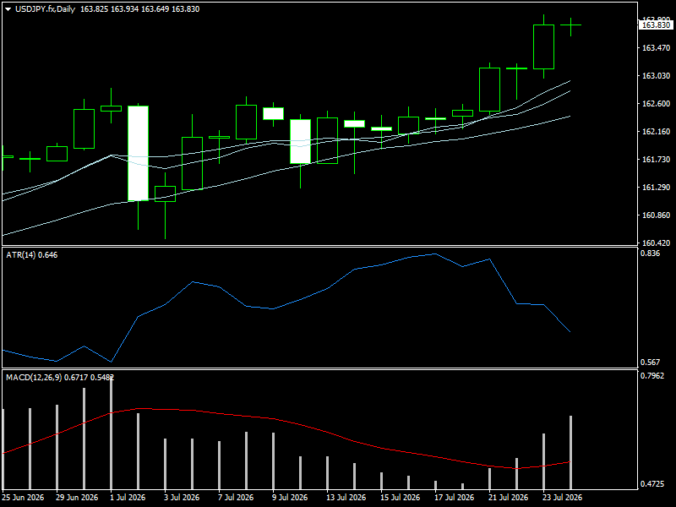Click the highlighted current price tag 163.830
This screenshot has height=507, width=676.
coord(656,25)
